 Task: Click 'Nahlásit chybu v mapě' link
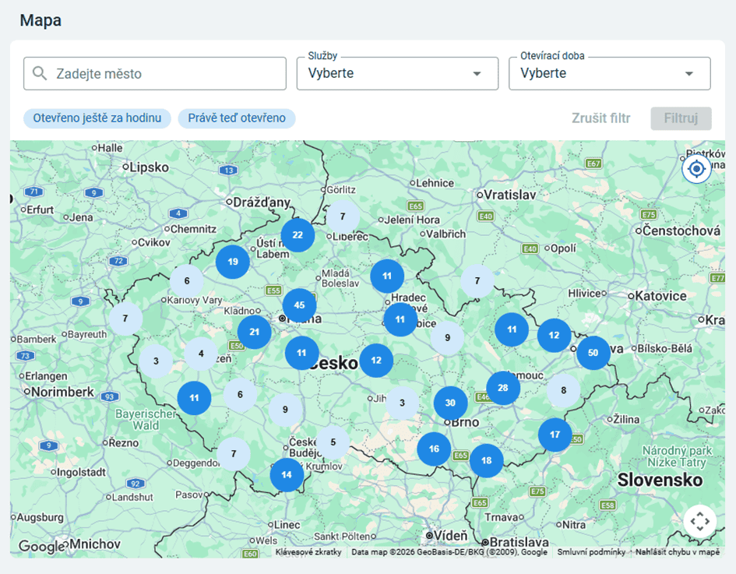(x=678, y=552)
